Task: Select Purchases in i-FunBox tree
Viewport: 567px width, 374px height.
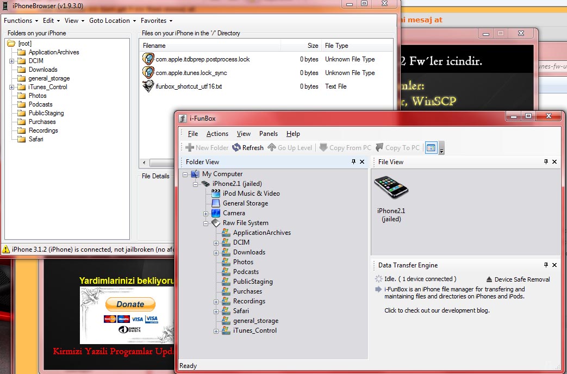Action: pyautogui.click(x=247, y=291)
